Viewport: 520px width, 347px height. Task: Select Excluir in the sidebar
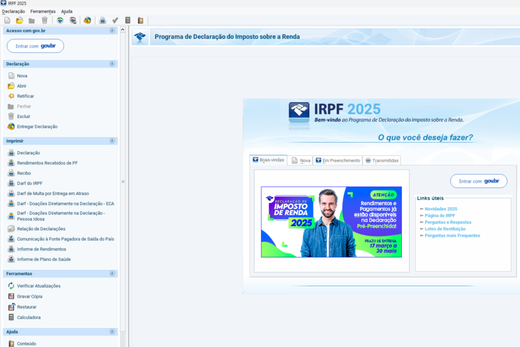[23, 116]
